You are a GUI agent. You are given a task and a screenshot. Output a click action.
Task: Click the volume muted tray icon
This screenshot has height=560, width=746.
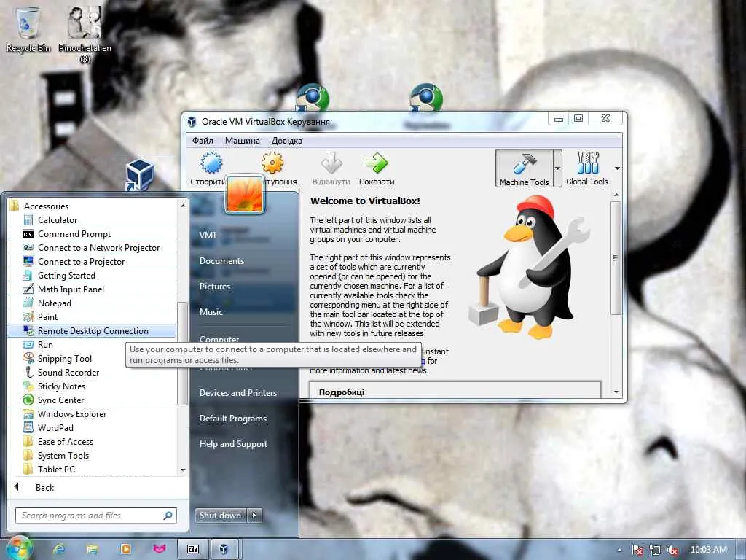click(672, 550)
